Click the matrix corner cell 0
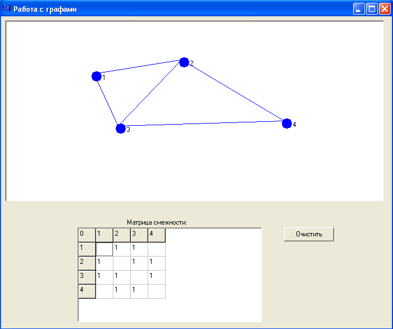 click(87, 235)
